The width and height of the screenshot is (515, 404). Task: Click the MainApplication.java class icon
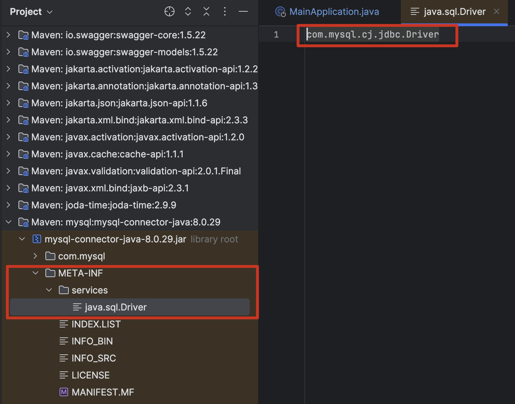(x=281, y=12)
